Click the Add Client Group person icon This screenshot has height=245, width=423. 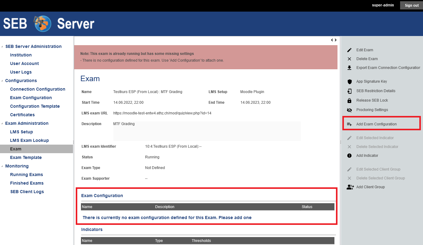pyautogui.click(x=350, y=187)
